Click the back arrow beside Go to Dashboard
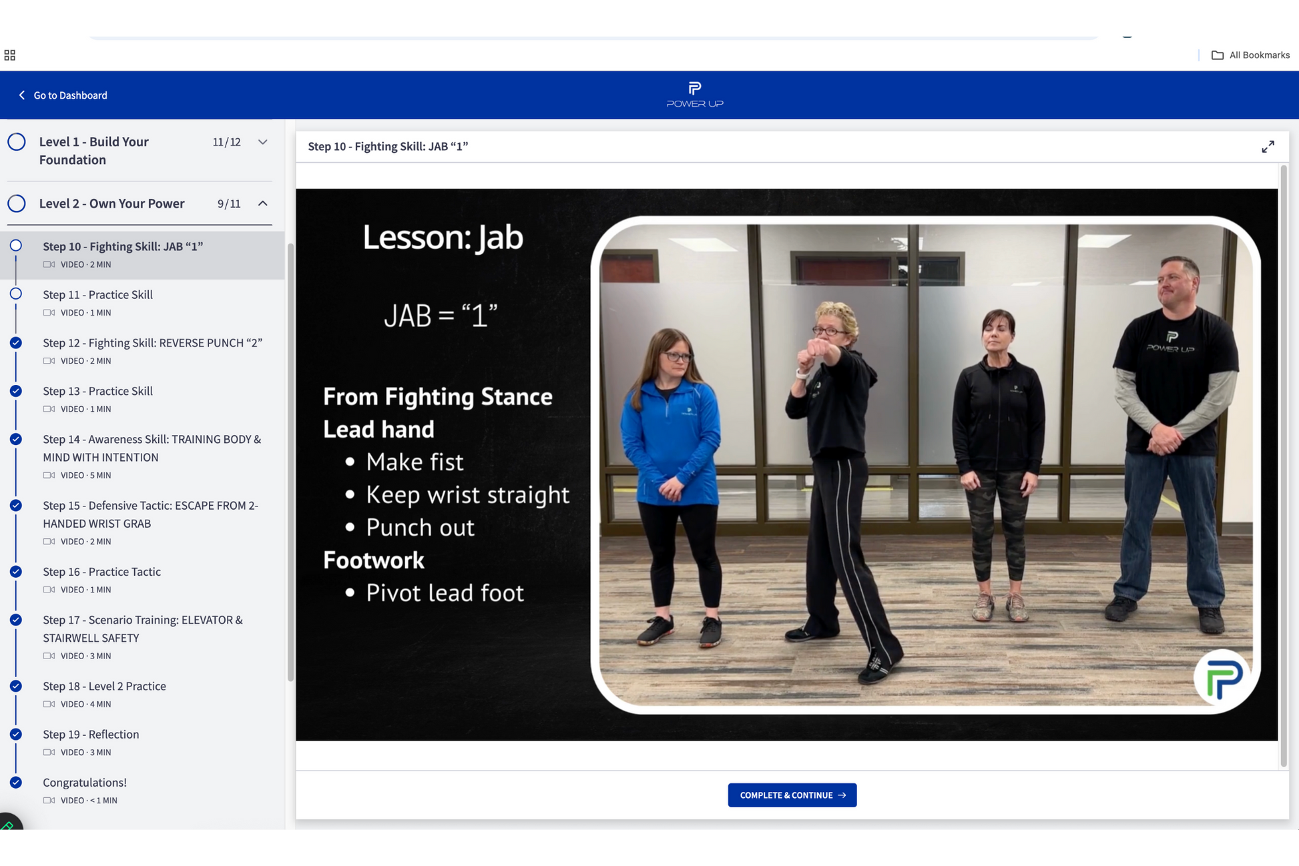 click(x=21, y=95)
